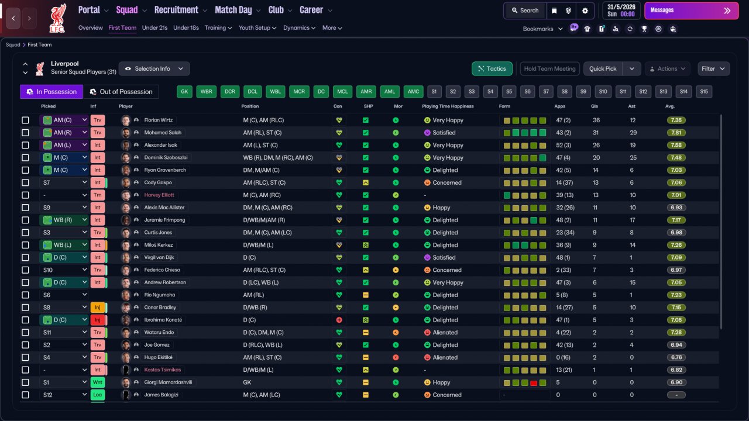749x421 pixels.
Task: Click Hugo Ekitiké's red morale icon
Action: click(x=396, y=357)
